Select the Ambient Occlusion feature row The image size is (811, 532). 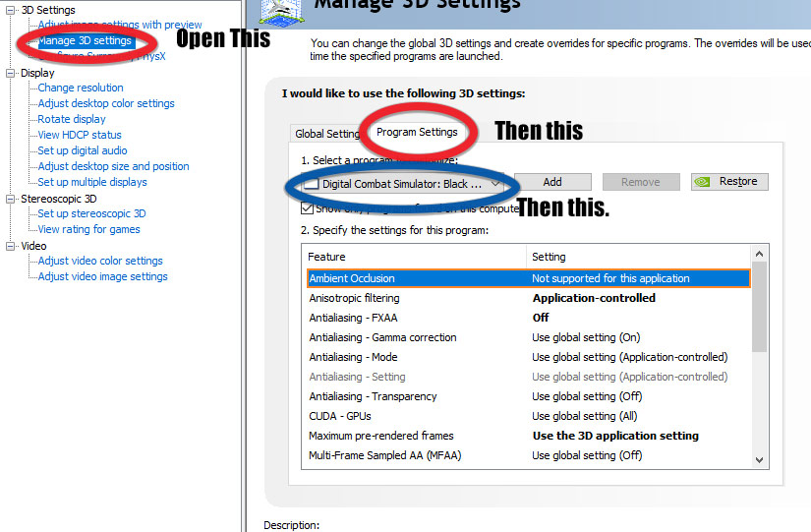click(528, 278)
